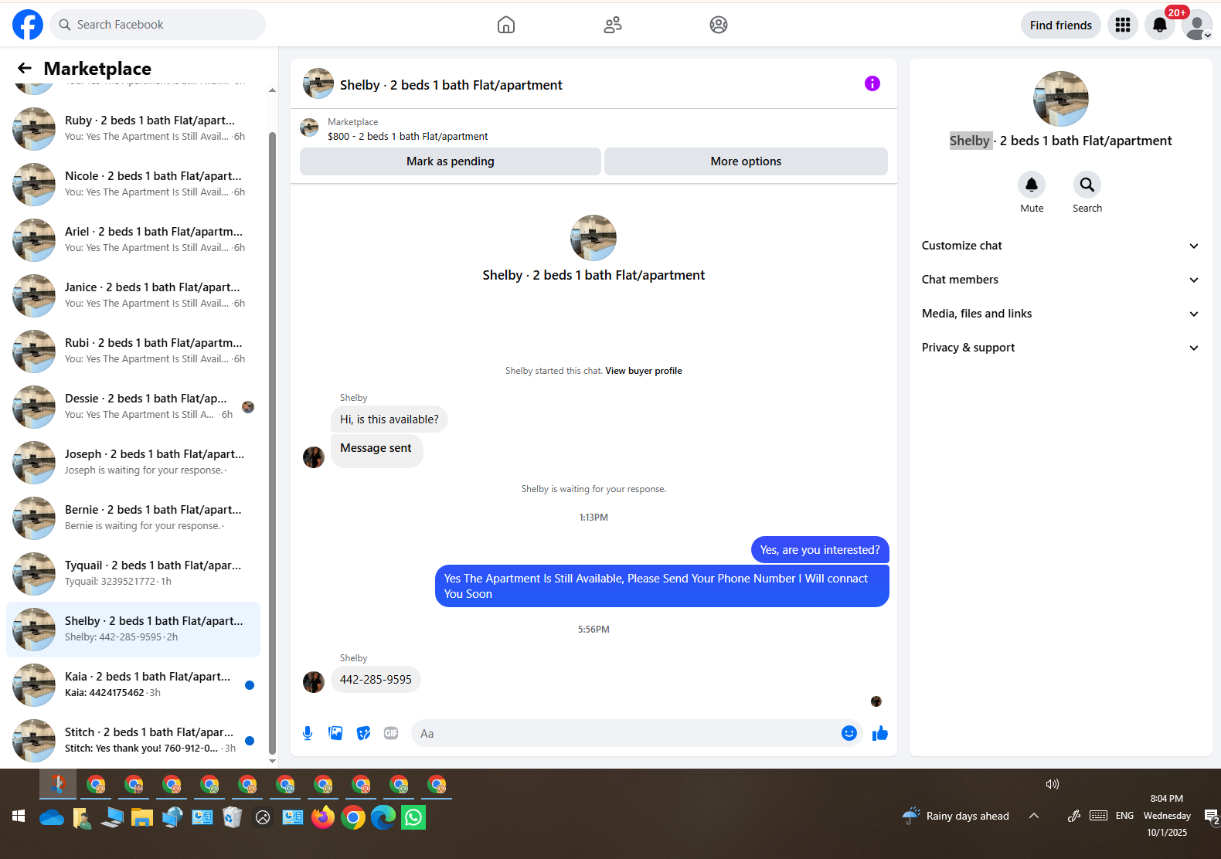Open Bernie's waiting conversation
This screenshot has height=859, width=1221.
[133, 518]
